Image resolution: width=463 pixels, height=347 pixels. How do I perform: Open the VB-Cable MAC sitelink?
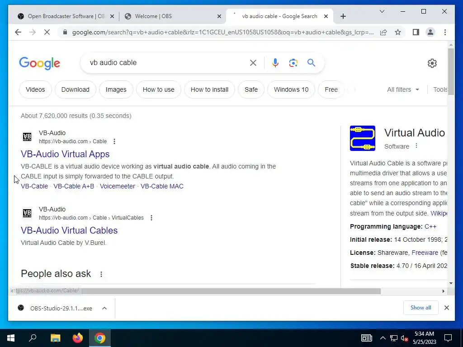(x=162, y=186)
